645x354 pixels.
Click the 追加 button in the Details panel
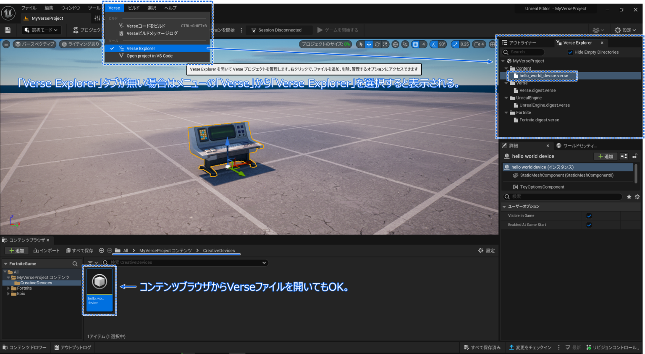pos(605,156)
